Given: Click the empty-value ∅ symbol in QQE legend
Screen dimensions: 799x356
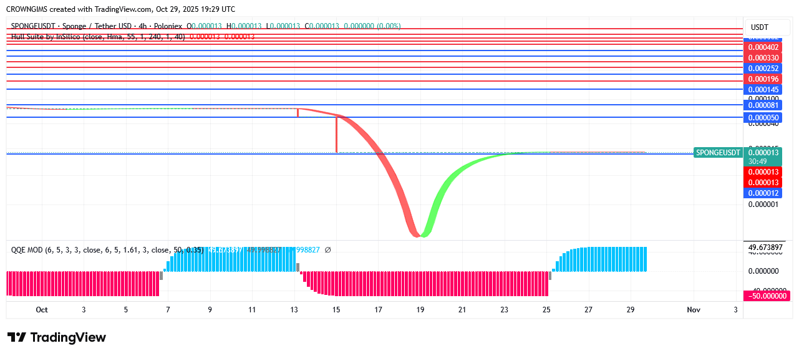Looking at the screenshot, I should tap(328, 250).
